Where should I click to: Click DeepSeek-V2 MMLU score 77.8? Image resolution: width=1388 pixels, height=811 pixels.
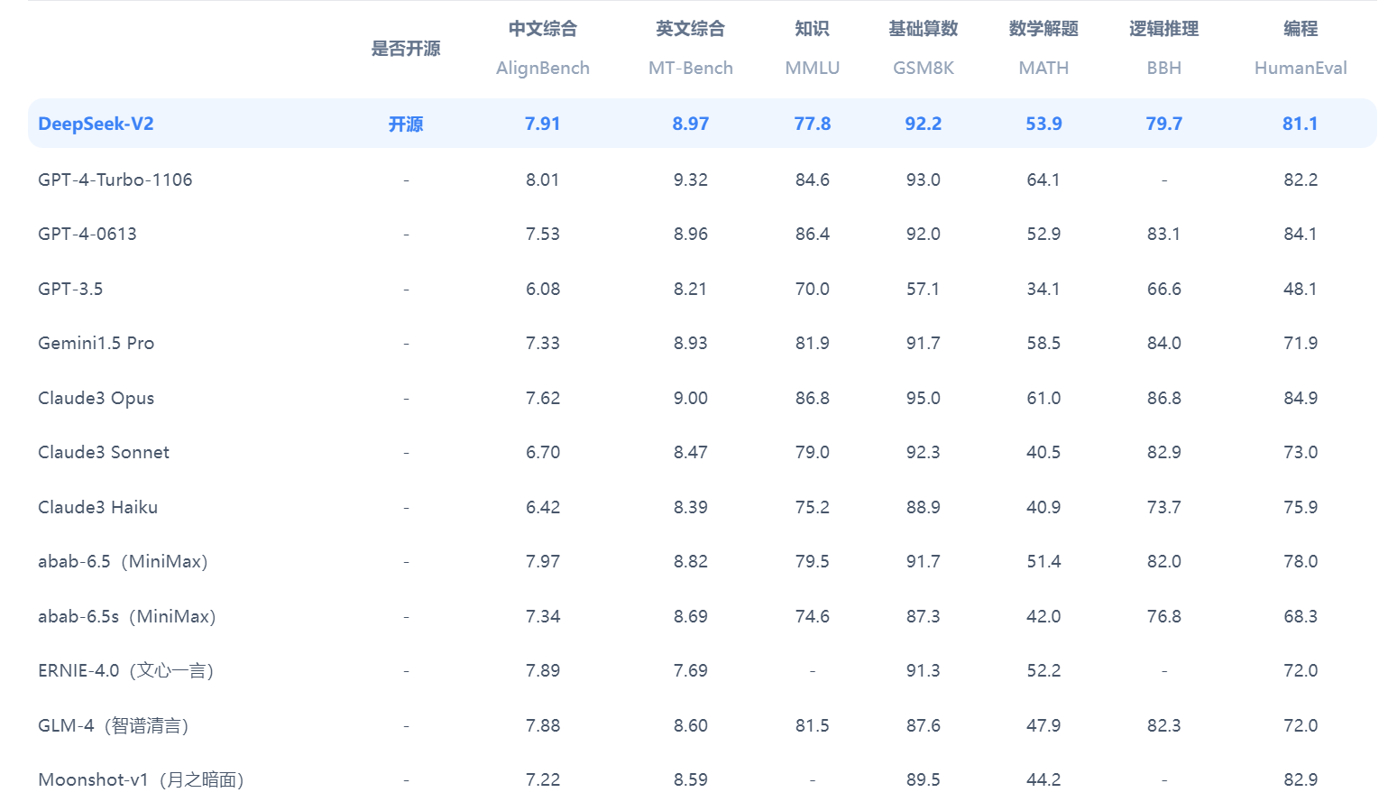click(x=813, y=124)
